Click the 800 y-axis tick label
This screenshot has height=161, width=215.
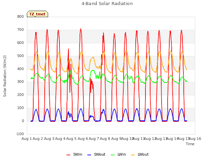(x=20, y=16)
